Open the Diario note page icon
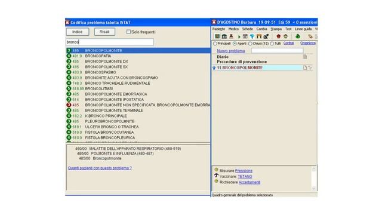This screenshot has height=215, width=382. (x=305, y=57)
